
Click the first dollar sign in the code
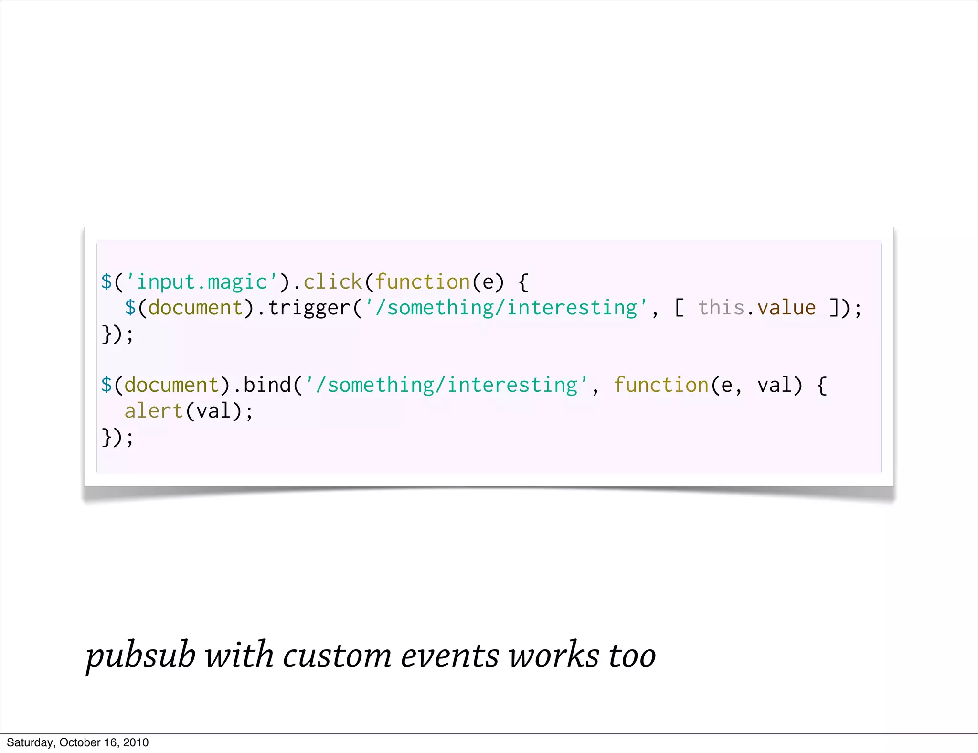coord(106,282)
